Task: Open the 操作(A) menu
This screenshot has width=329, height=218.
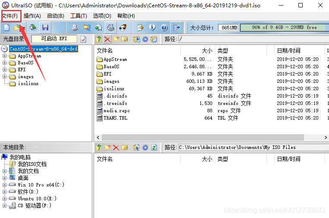Action: tap(32, 16)
